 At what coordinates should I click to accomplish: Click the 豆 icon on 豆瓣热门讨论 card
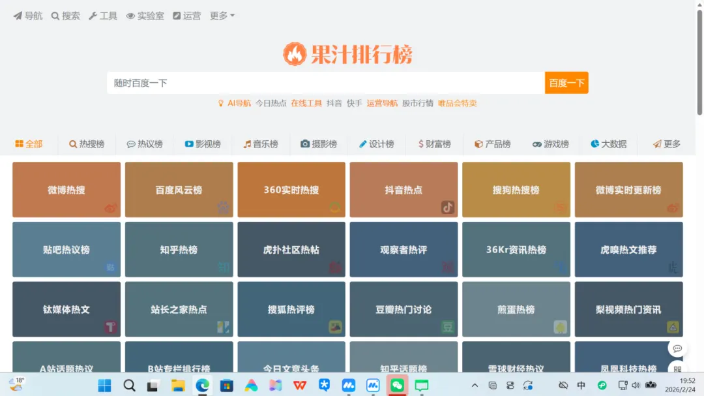pyautogui.click(x=448, y=327)
